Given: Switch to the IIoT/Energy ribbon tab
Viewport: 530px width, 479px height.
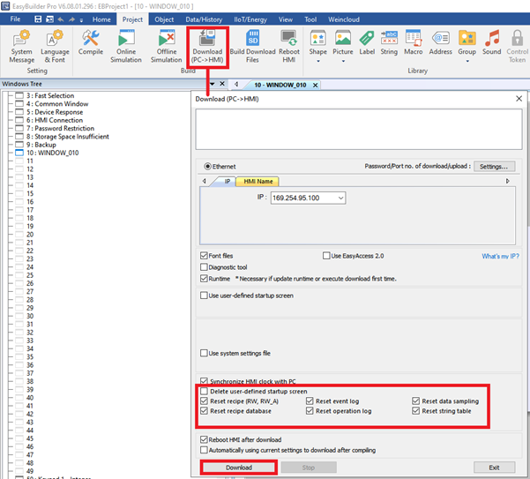Looking at the screenshot, I should tap(250, 19).
